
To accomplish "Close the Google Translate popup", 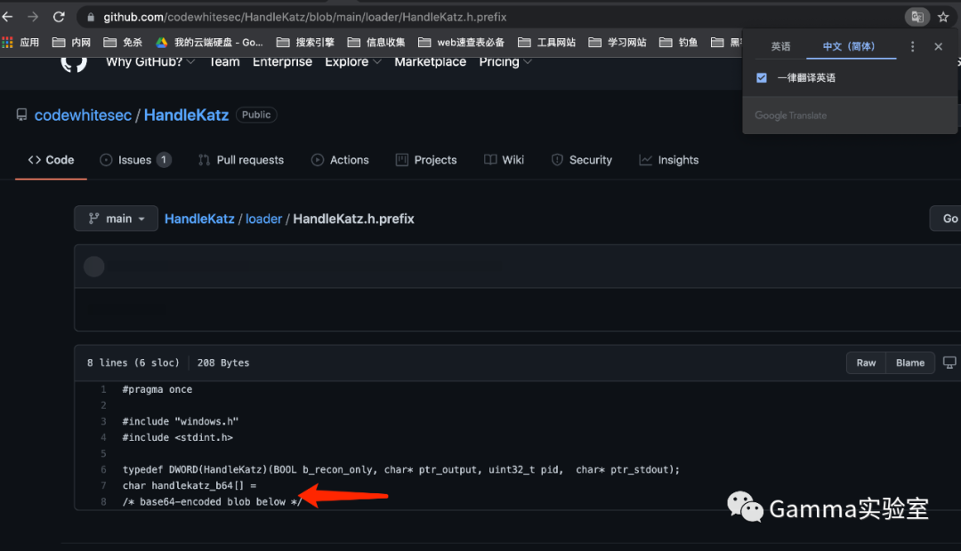I will point(939,46).
